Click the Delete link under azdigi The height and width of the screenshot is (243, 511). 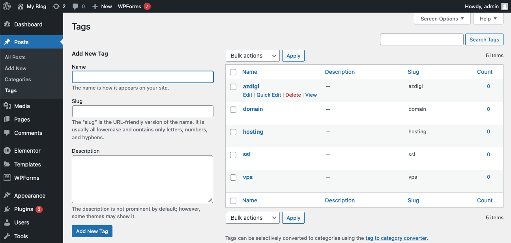[293, 95]
